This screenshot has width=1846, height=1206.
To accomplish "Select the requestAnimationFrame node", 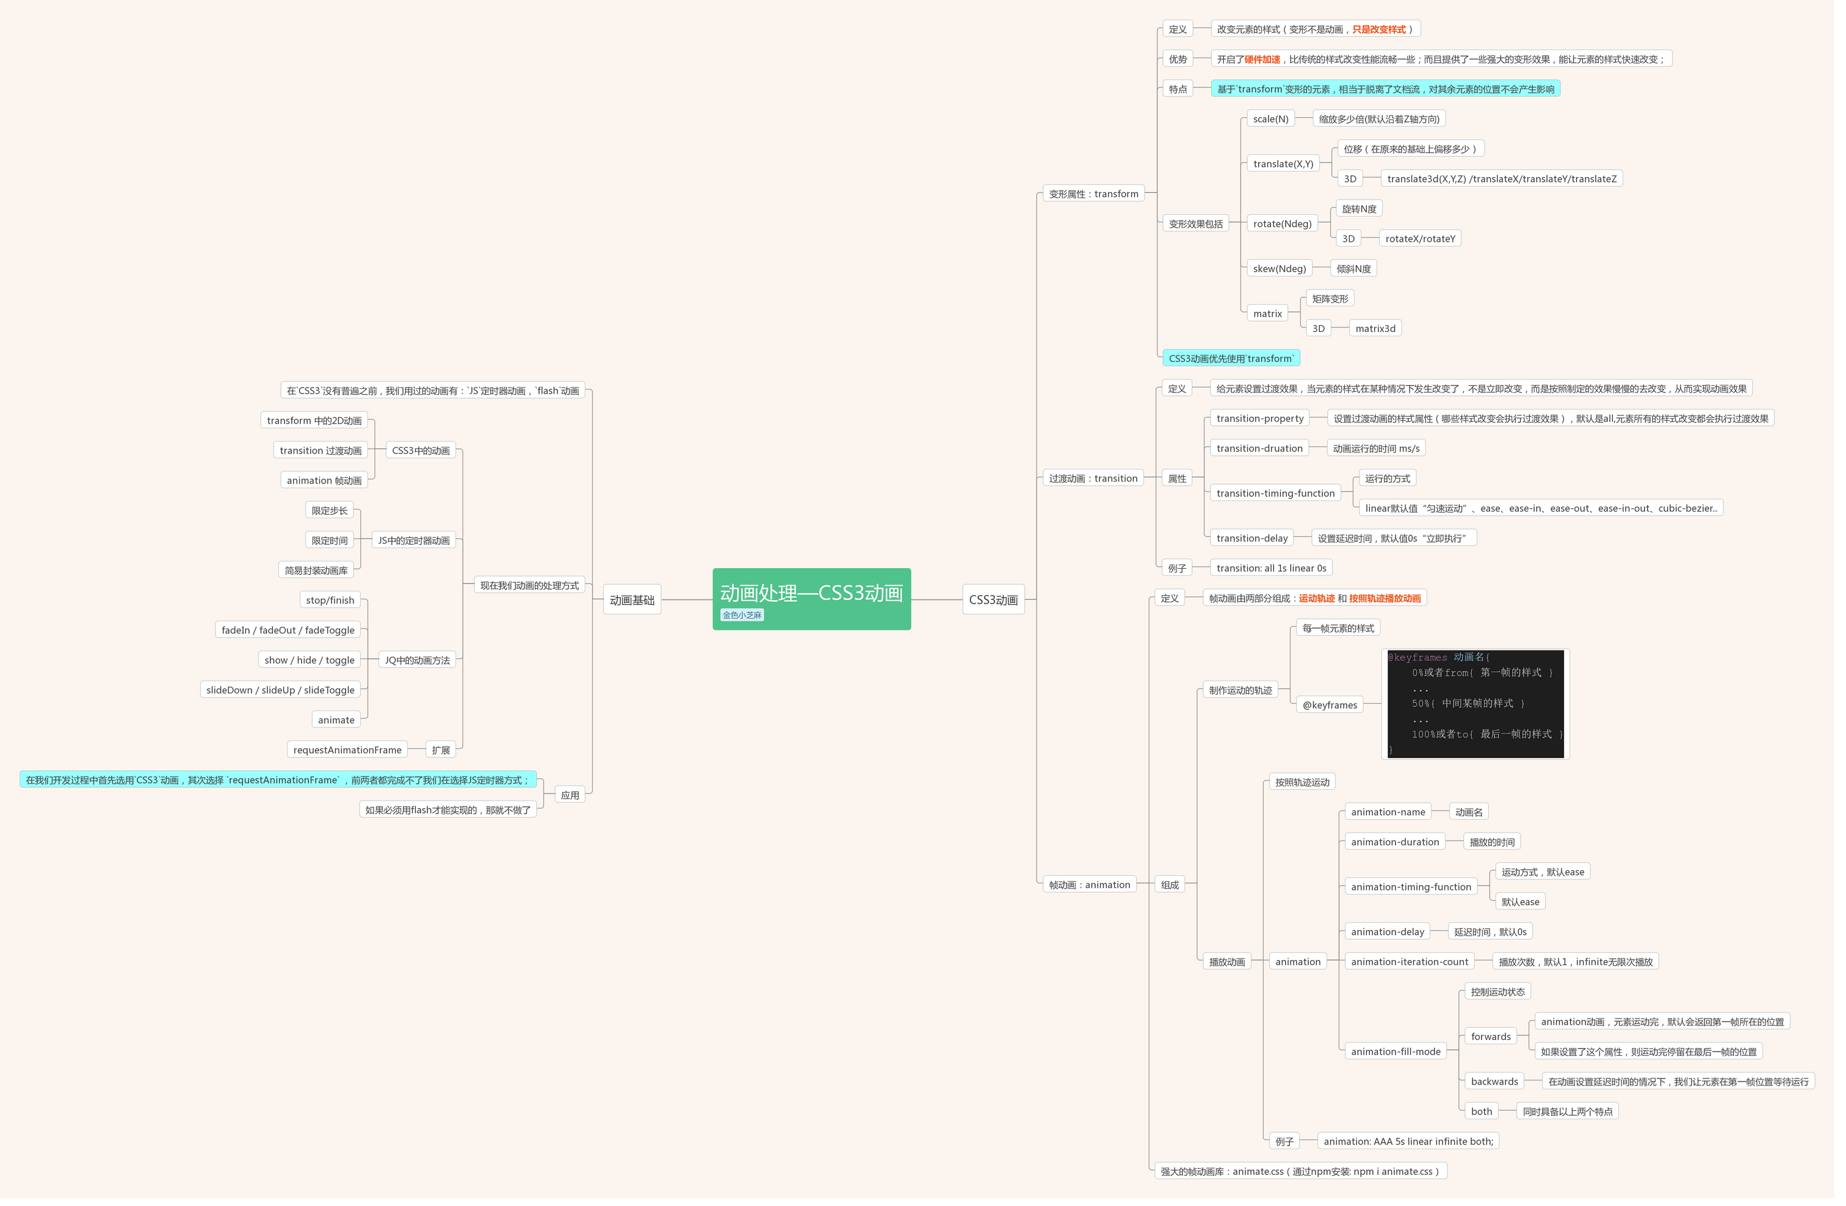I will pyautogui.click(x=347, y=750).
